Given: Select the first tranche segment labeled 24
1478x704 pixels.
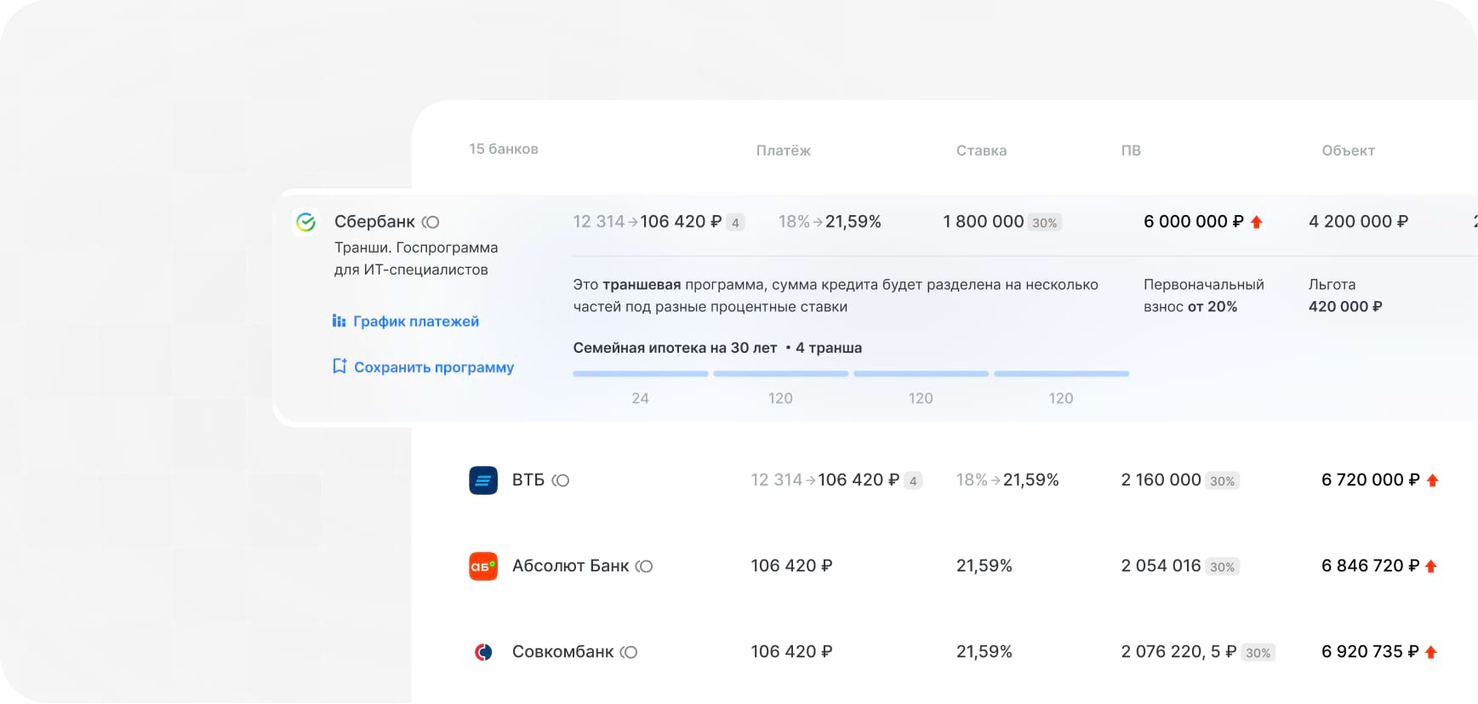Looking at the screenshot, I should (x=641, y=374).
